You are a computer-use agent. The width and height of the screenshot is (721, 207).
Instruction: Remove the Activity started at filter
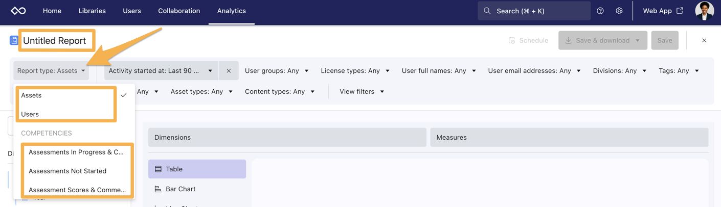pyautogui.click(x=229, y=71)
